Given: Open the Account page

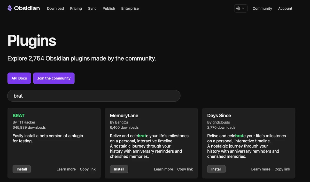Looking at the screenshot, I should 285,8.
